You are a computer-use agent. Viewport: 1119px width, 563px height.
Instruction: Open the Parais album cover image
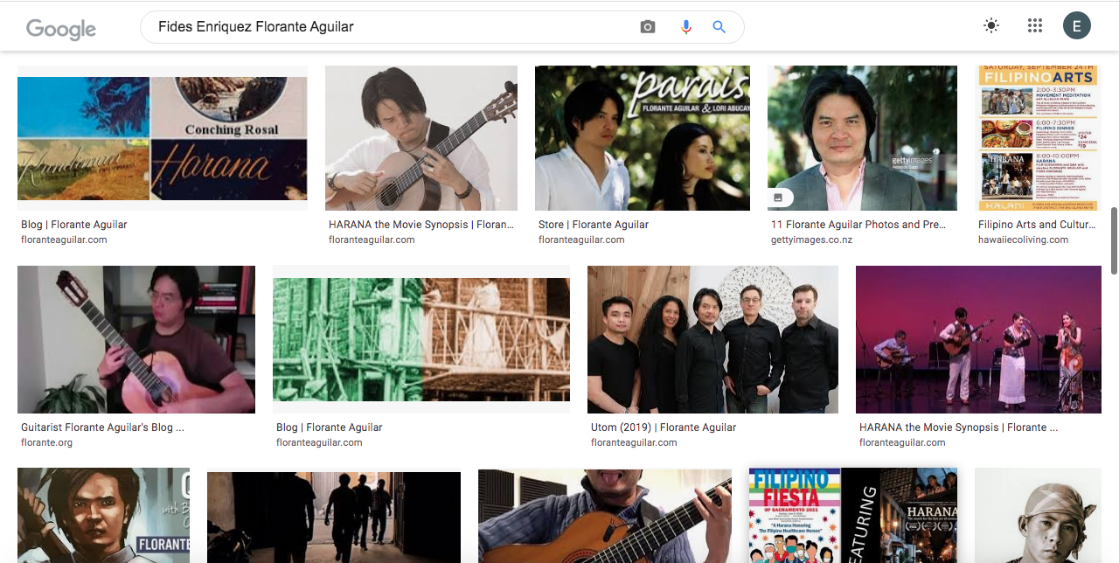pyautogui.click(x=642, y=138)
